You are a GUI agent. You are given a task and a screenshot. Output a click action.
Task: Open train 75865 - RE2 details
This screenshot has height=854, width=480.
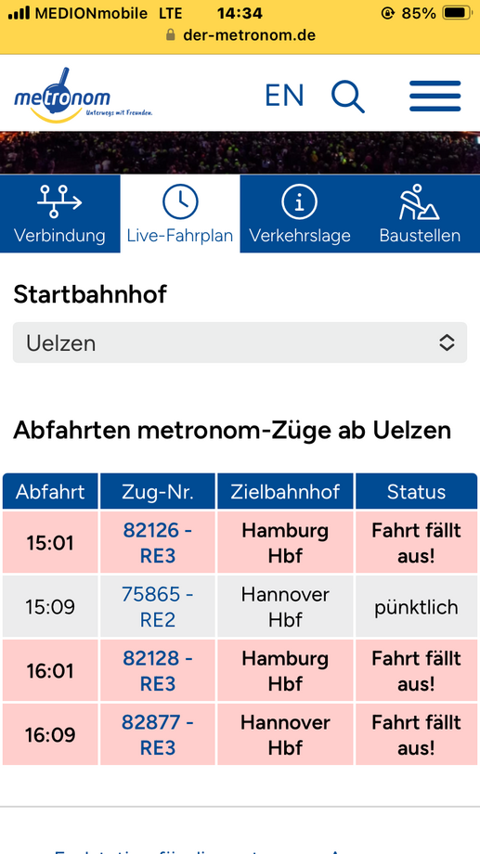point(158,607)
